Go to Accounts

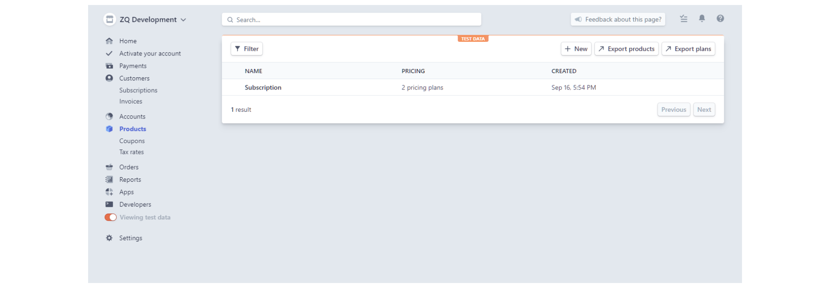(132, 116)
